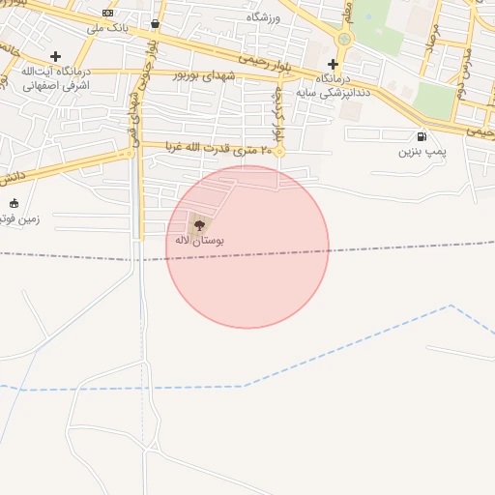This screenshot has width=495, height=495.
Task: Click the dental clinic cross marker
Action: pos(333,64)
